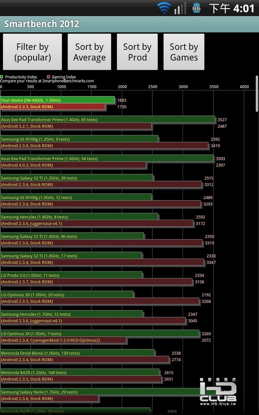
Task: Select Samsung Galaxy S2 TI 1.0GHz, 96 tests bar
Action: (72, 236)
